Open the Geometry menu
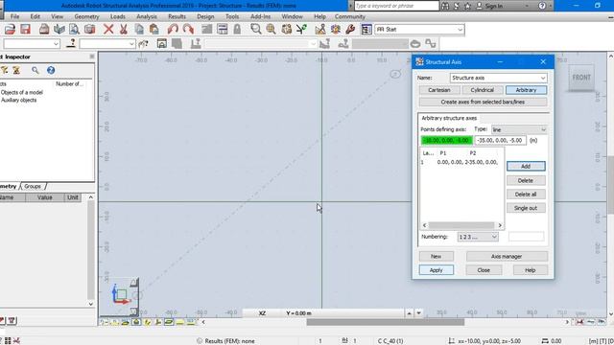This screenshot has width=614, height=345. (x=86, y=17)
